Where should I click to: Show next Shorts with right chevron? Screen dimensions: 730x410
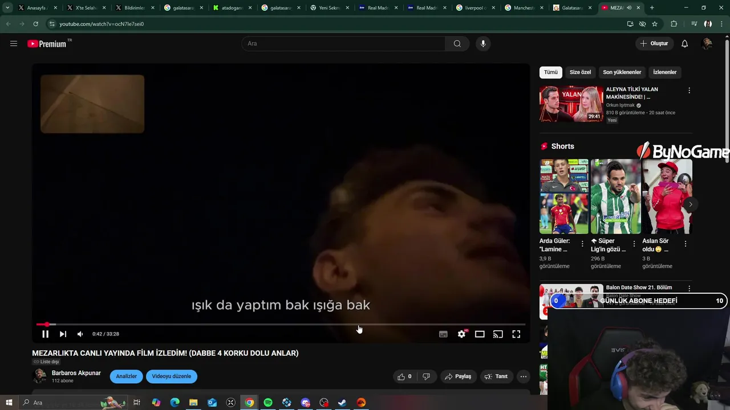(x=691, y=204)
